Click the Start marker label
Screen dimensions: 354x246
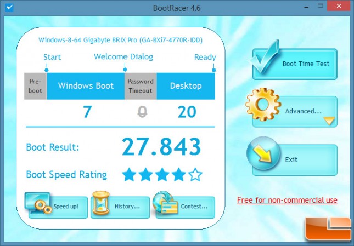click(52, 57)
